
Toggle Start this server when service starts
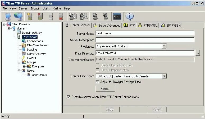69,97
